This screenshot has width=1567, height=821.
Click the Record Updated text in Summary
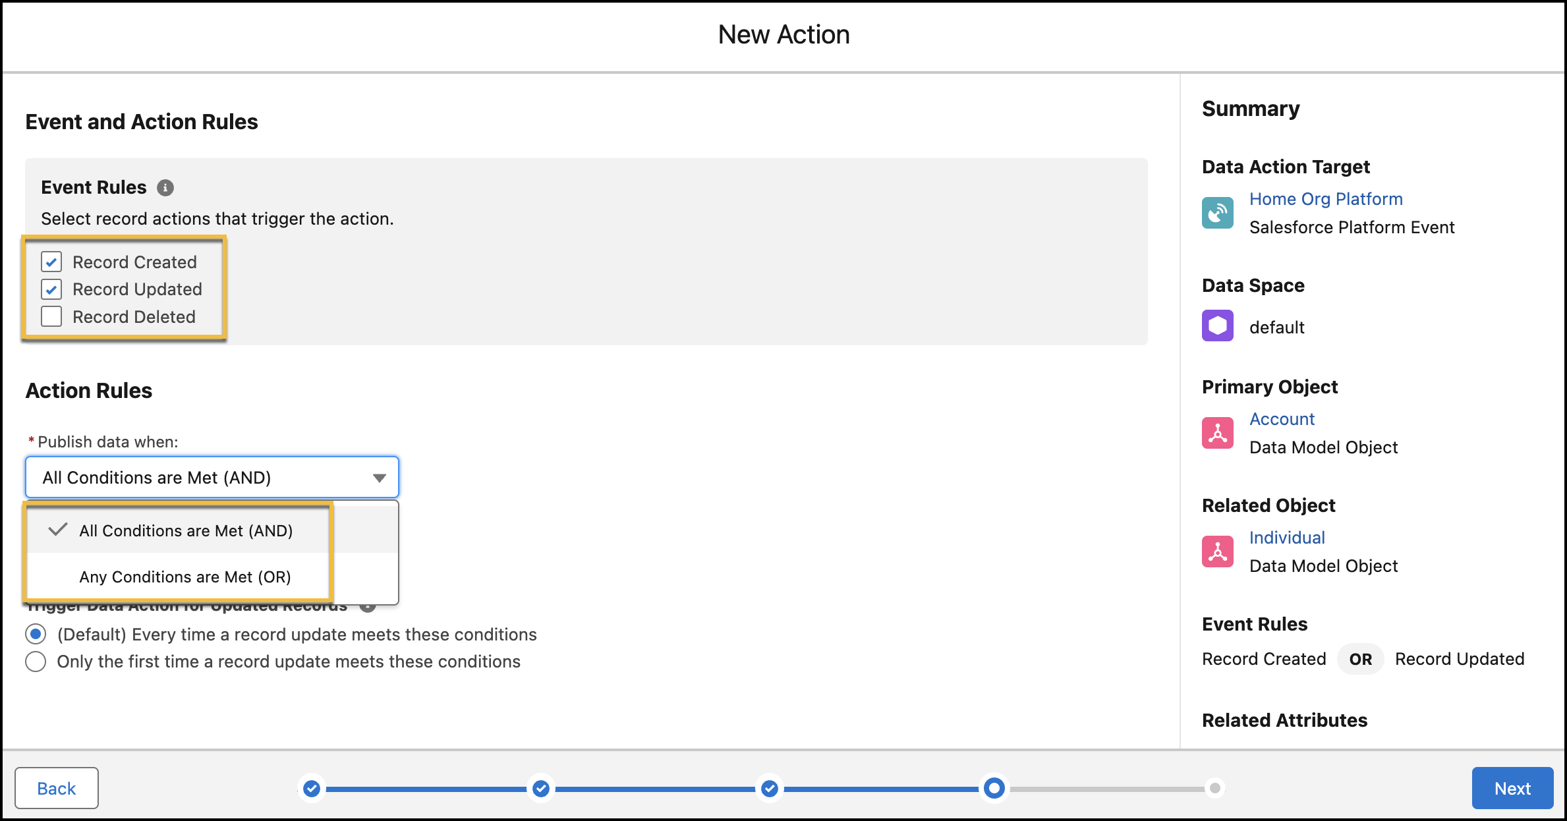tap(1460, 659)
